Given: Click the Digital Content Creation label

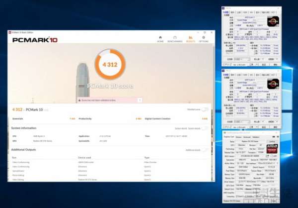Looking at the screenshot, I should 157,118.
